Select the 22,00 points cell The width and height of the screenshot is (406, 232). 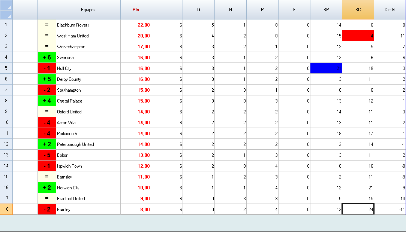136,25
